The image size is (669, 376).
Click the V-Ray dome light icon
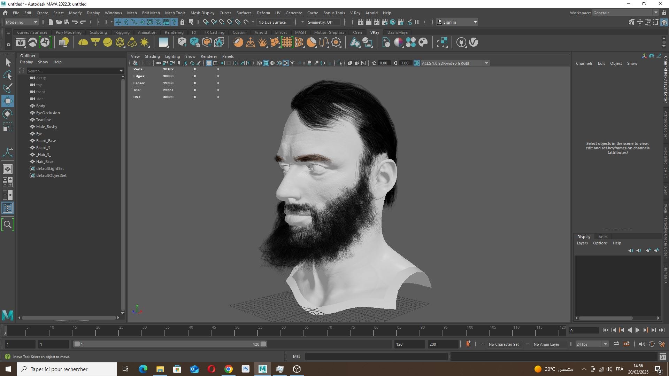tap(83, 42)
